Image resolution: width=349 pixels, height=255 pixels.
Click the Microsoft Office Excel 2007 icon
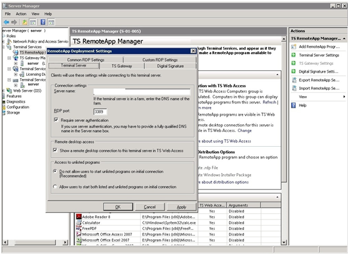point(79,240)
